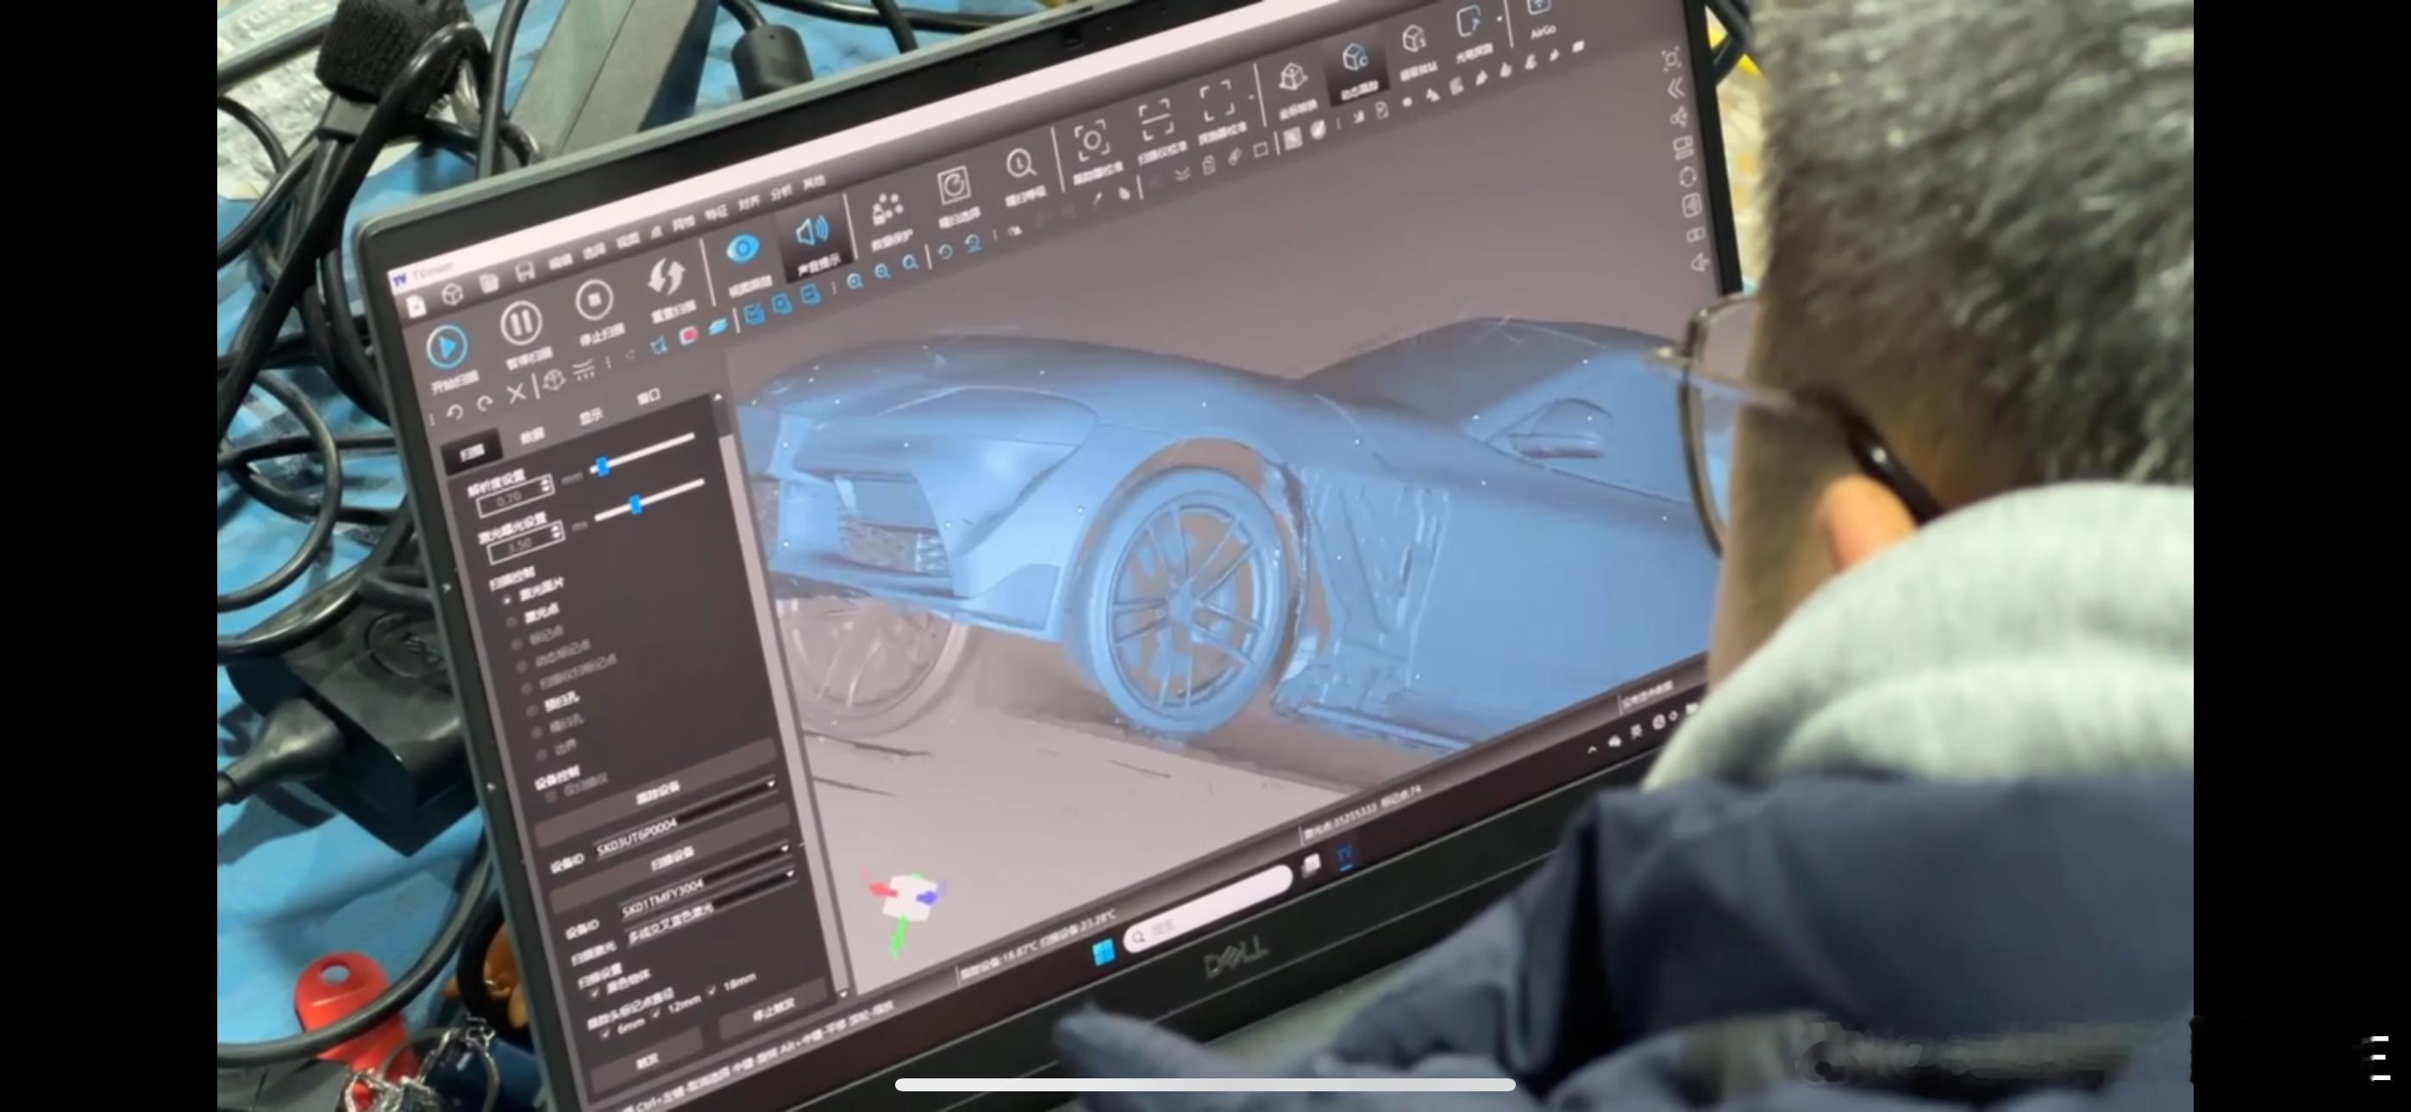Click the save disk icon in the title toolbar
The image size is (2411, 1112).
click(524, 272)
